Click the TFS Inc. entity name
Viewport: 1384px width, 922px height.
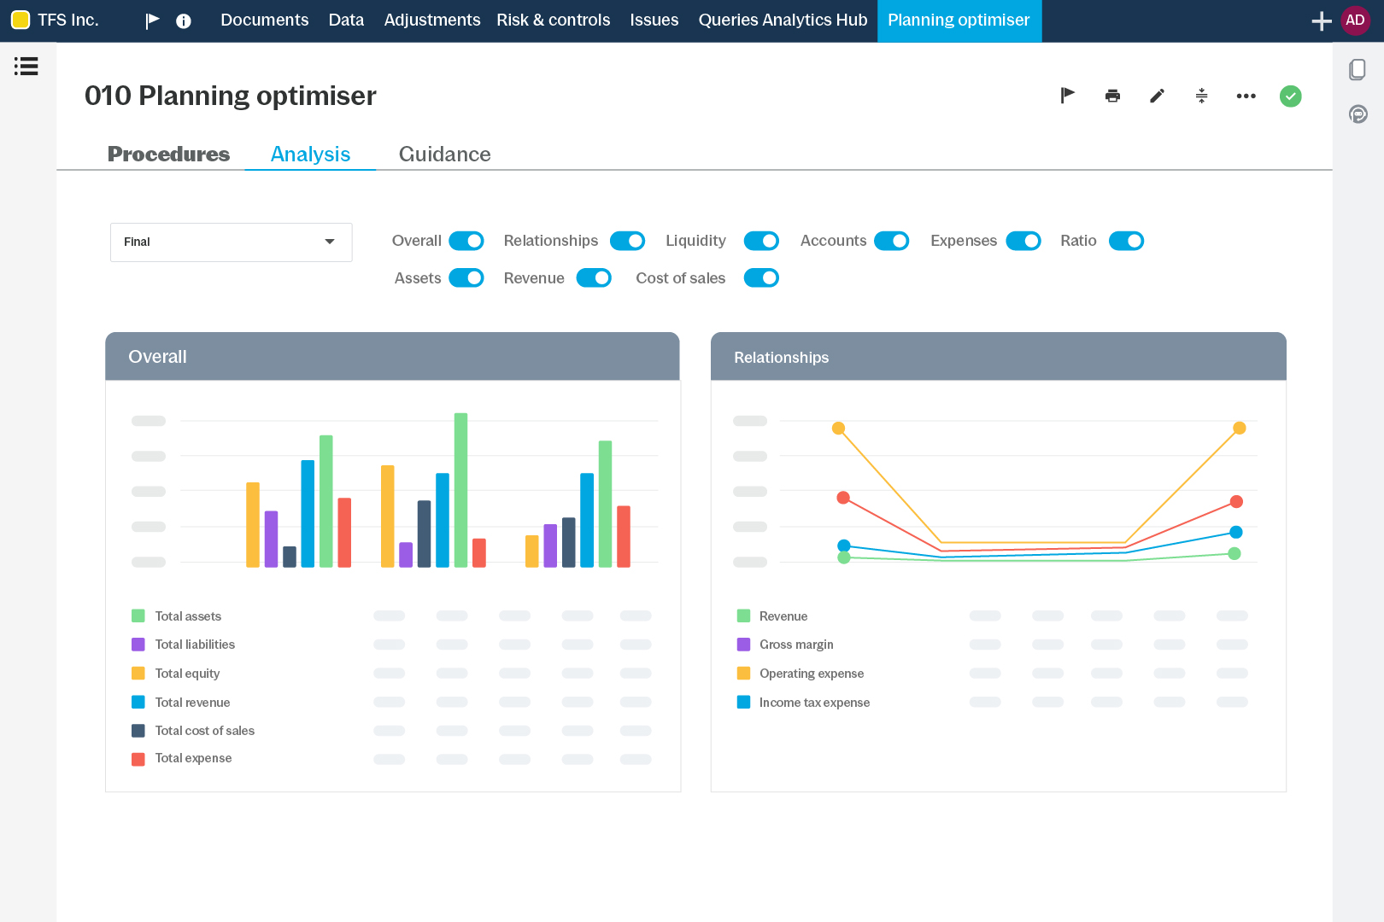pyautogui.click(x=70, y=19)
